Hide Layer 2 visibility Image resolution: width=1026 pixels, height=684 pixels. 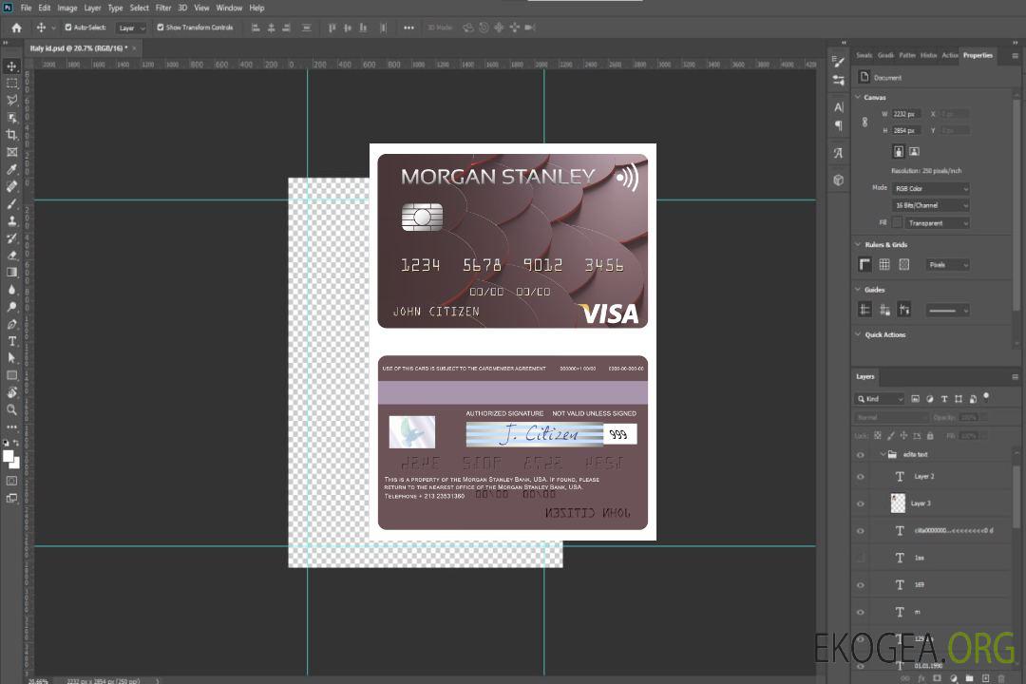(x=861, y=477)
